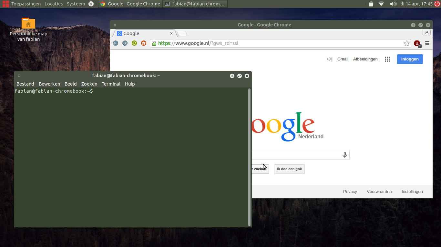Click Chrome back arrow button
Screen dimensions: 441x247
[x=116, y=43]
